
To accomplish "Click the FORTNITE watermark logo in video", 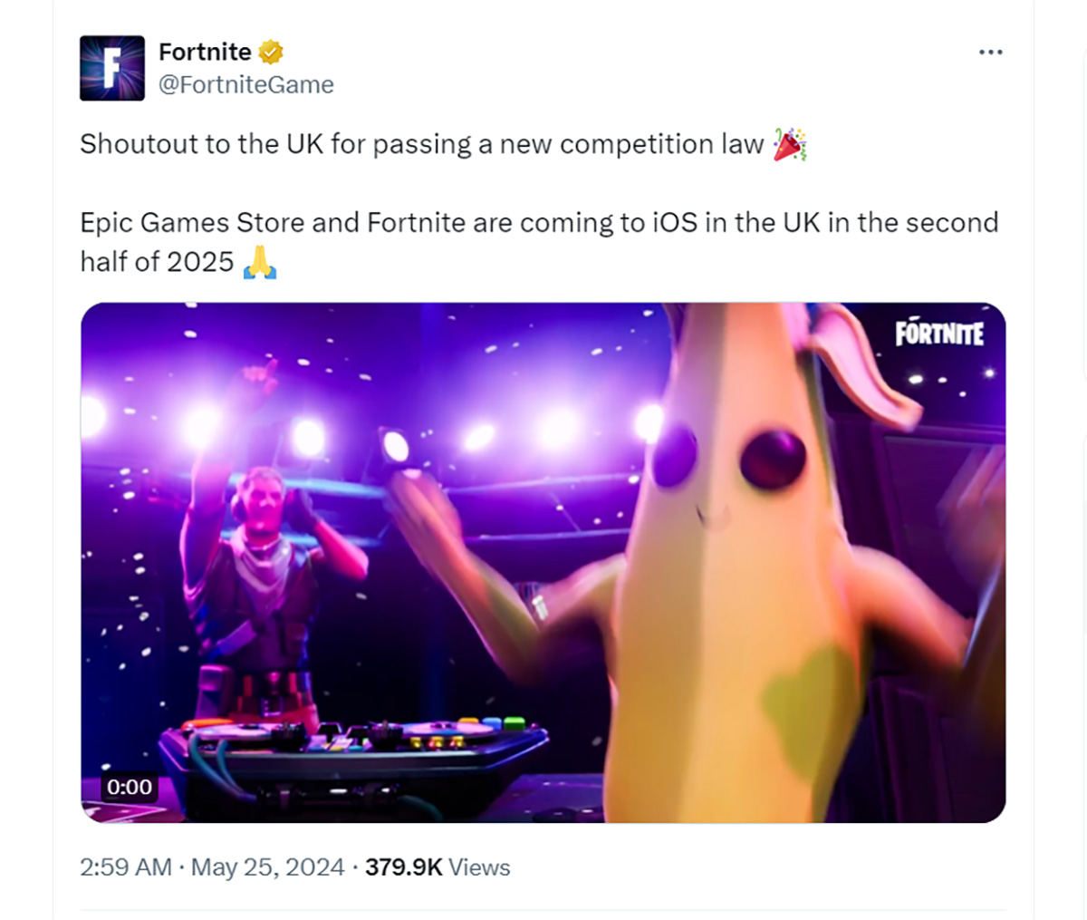I will tap(939, 334).
